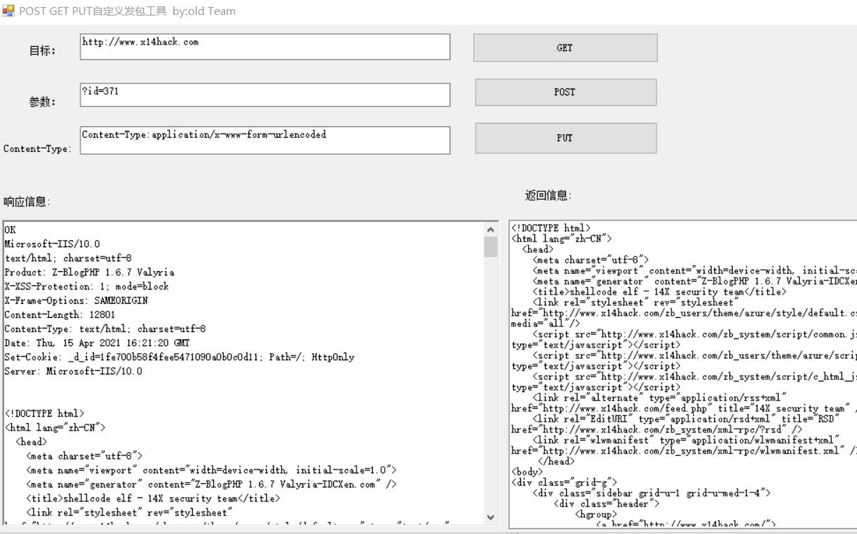Focus the target URL input field
Image resolution: width=857 pixels, height=534 pixels.
[x=265, y=47]
